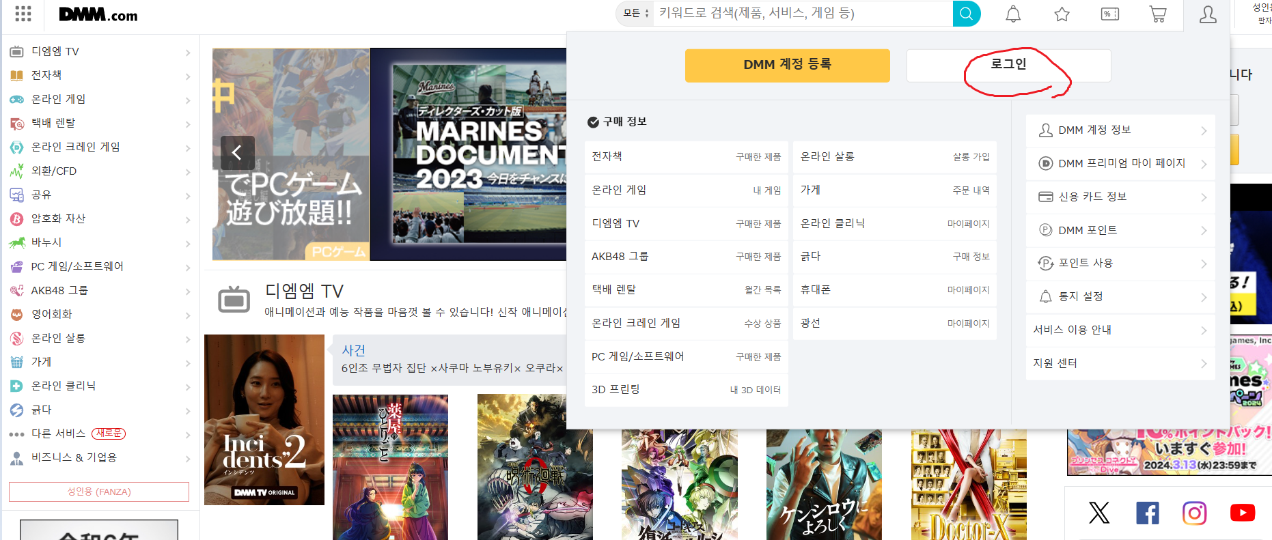Click the 가게 shop basket icon
Viewport: 1272px width, 540px height.
(16, 362)
